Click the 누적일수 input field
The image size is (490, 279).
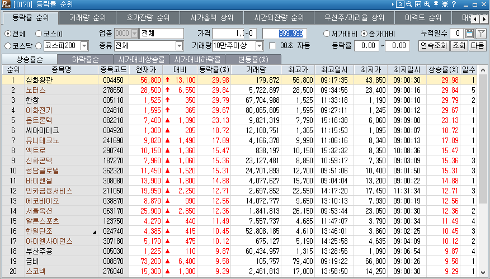pyautogui.click(x=457, y=34)
